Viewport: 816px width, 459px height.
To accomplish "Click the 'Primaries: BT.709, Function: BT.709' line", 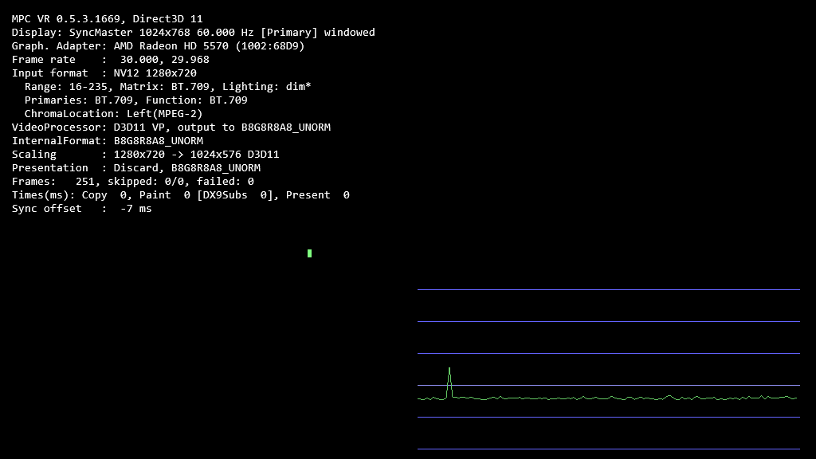I will (135, 100).
